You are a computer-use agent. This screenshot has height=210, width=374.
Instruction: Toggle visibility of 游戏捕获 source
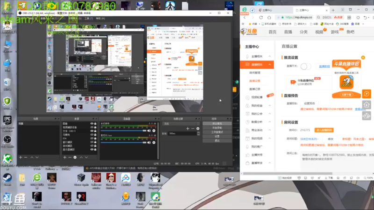coord(92,146)
